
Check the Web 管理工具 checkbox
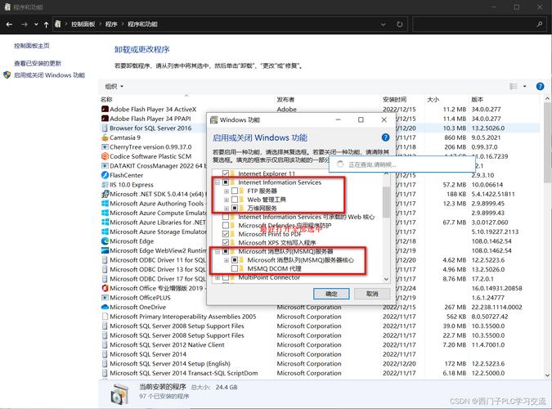click(235, 200)
